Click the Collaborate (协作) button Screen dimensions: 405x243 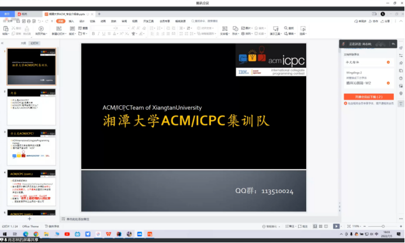pyautogui.click(x=373, y=21)
